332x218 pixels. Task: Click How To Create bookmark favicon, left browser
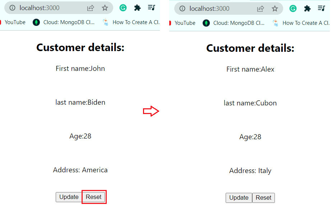tap(106, 22)
